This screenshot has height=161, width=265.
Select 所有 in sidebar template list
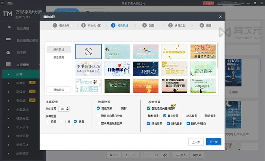pos(21,74)
